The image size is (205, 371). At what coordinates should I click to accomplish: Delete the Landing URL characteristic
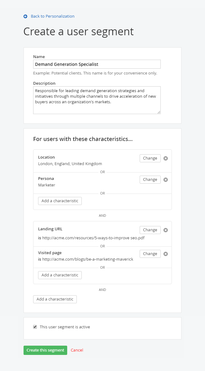166,230
